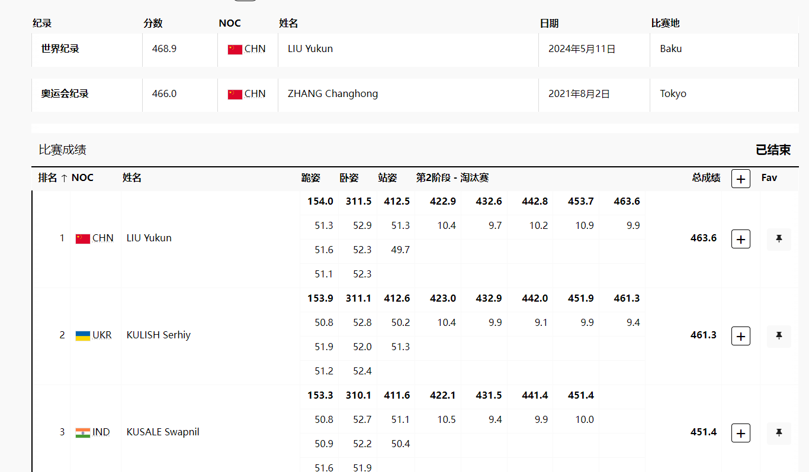Pin KUSALE Swapnil's row as favorite
This screenshot has height=472, width=809.
779,433
